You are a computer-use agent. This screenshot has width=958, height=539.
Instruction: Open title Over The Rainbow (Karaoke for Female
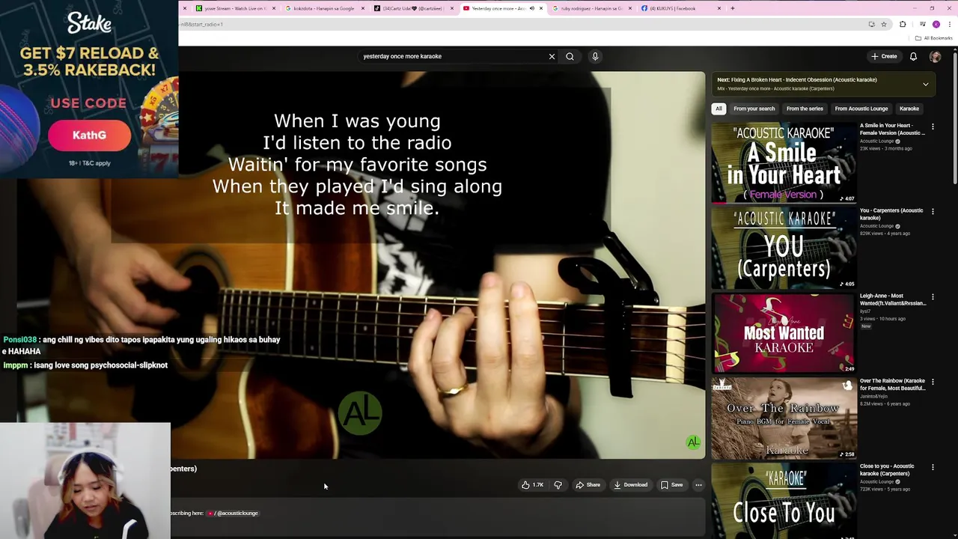(892, 385)
